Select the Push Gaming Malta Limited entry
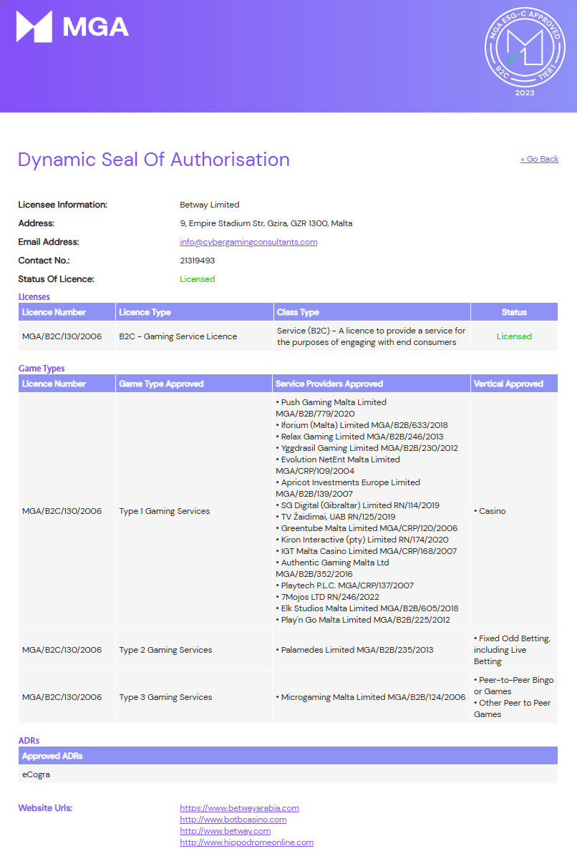577x856 pixels. click(331, 408)
